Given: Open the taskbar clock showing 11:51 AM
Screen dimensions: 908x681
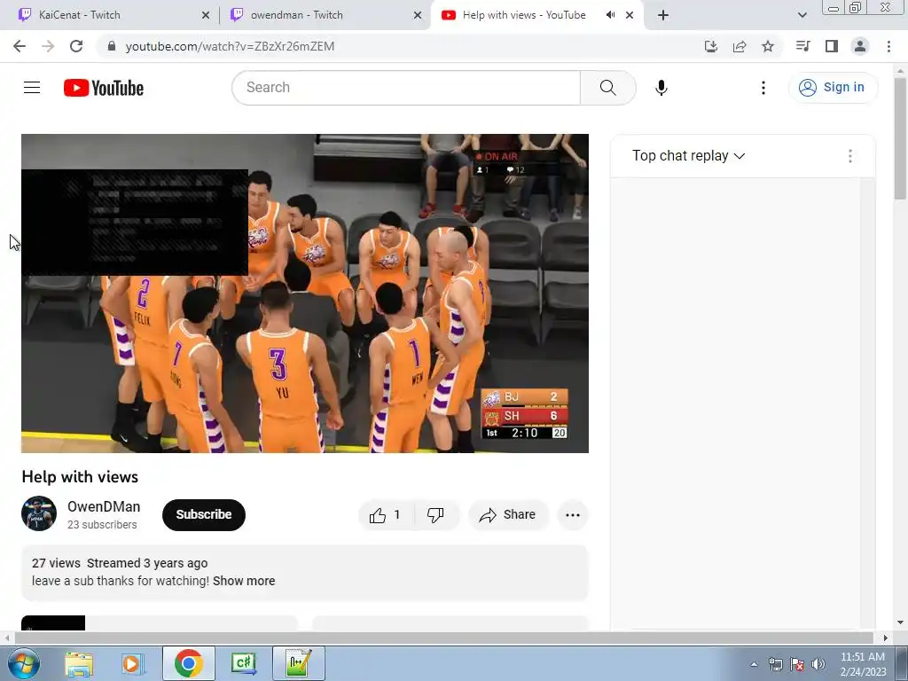Looking at the screenshot, I should (863, 664).
